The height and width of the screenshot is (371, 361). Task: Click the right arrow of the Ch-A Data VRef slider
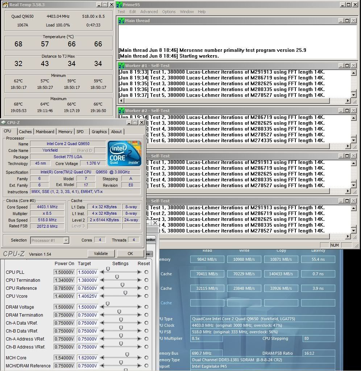140,323
